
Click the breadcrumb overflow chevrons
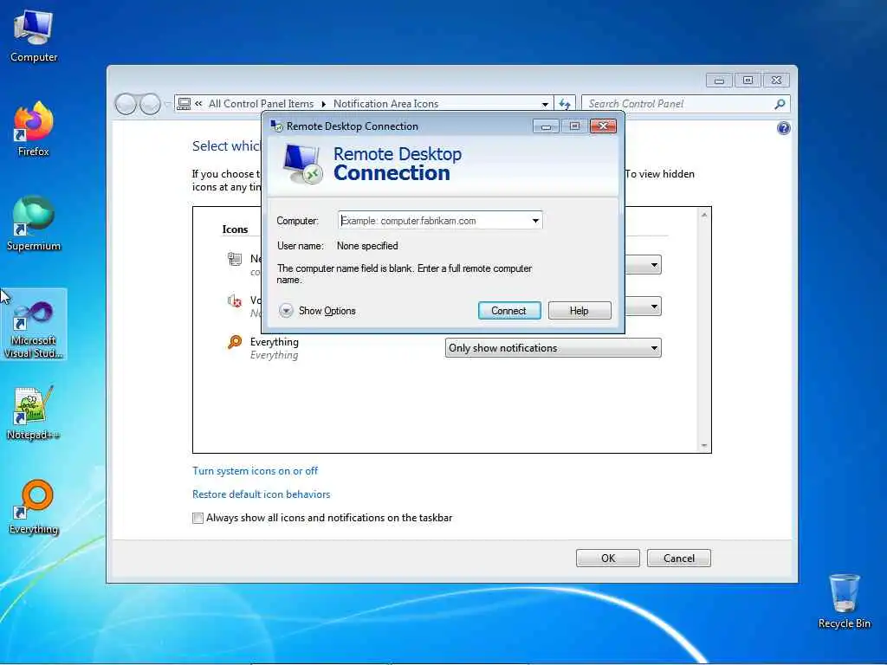(x=198, y=104)
